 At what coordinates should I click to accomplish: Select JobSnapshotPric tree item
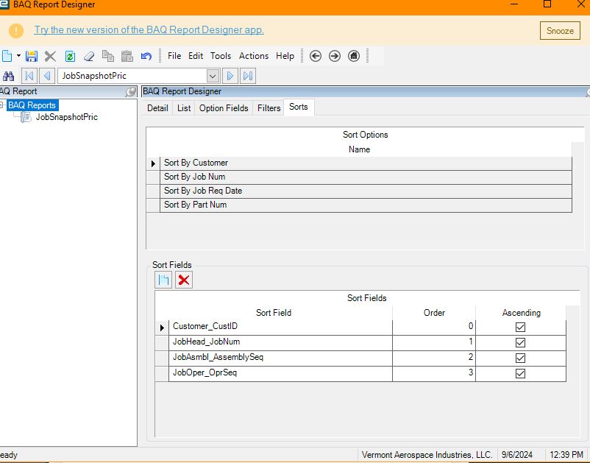(67, 117)
